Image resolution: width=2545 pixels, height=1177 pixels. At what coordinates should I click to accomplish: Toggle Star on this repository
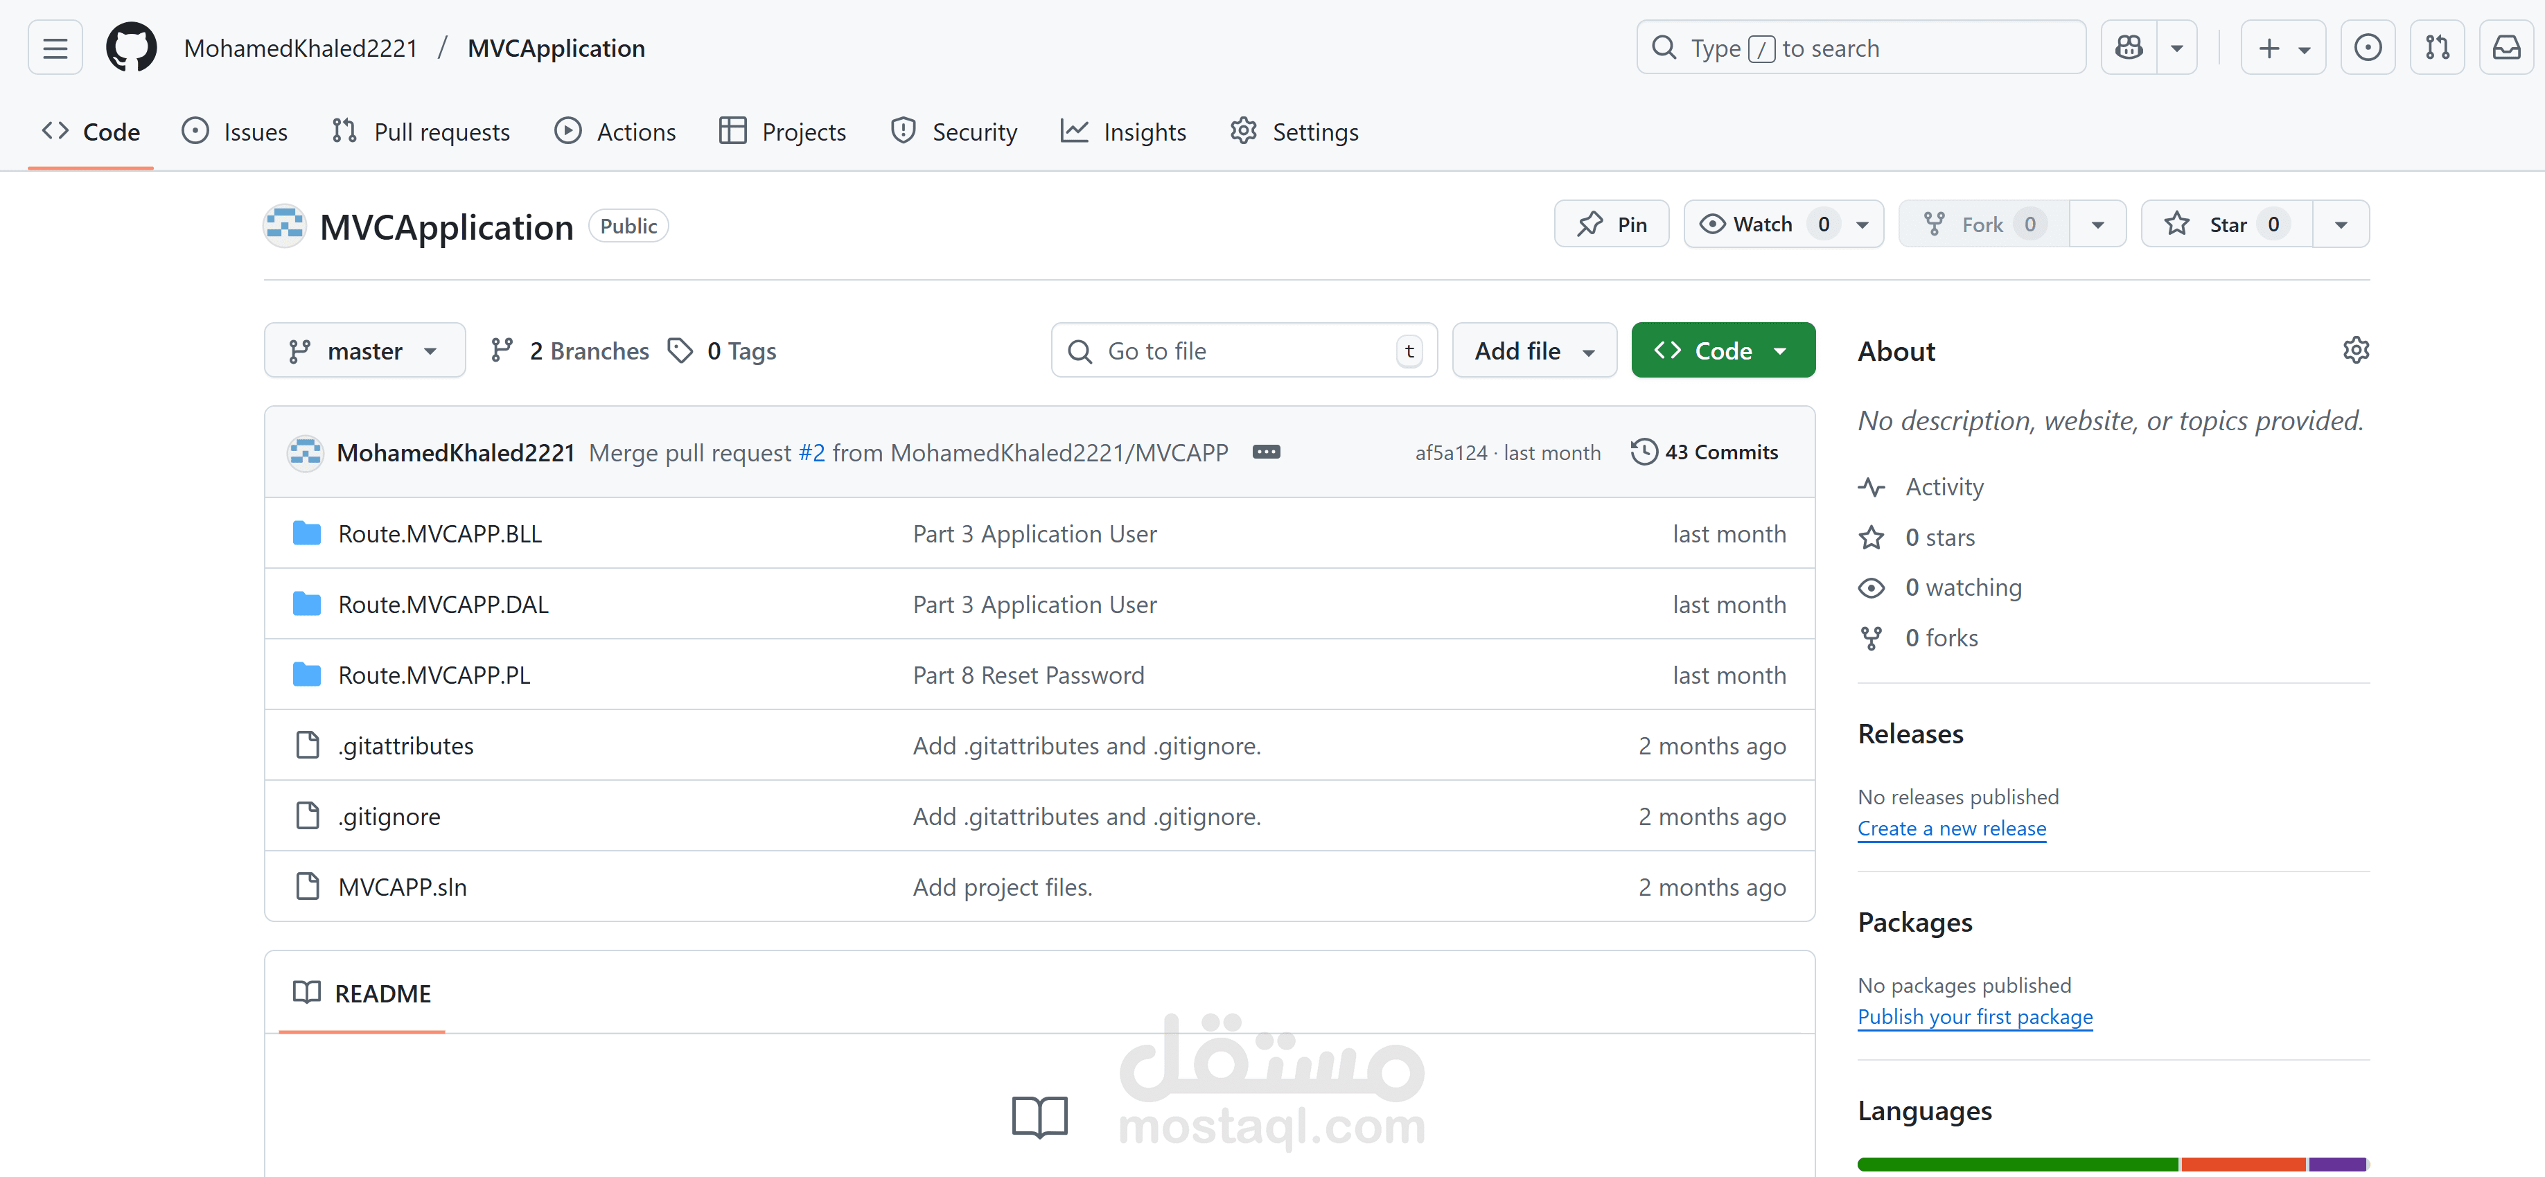click(x=2226, y=224)
